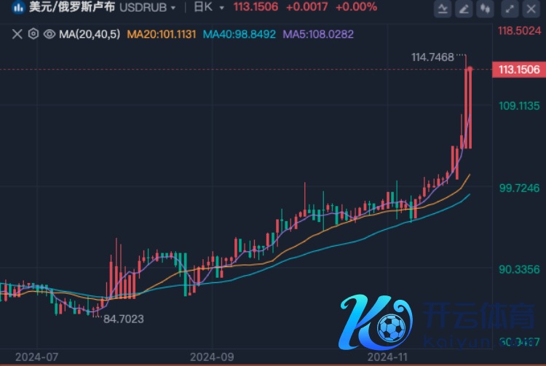The image size is (546, 366).
Task: Click the MA(20,40,5) indicator label
Action: coord(89,33)
